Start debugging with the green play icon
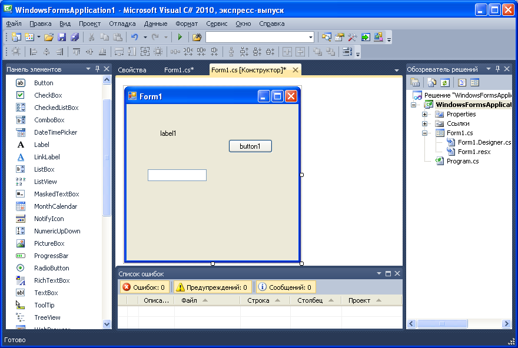The image size is (518, 348). point(180,37)
